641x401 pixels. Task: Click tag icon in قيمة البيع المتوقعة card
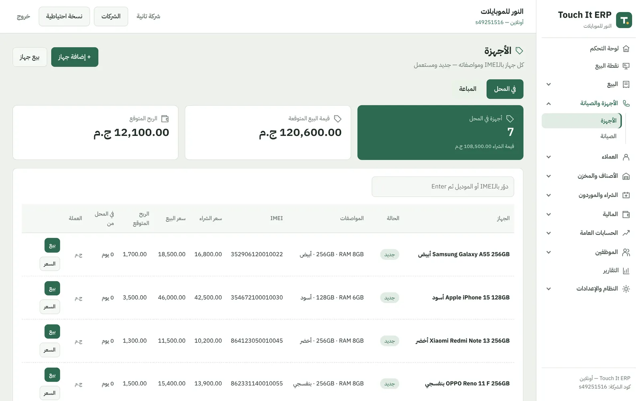coord(338,119)
